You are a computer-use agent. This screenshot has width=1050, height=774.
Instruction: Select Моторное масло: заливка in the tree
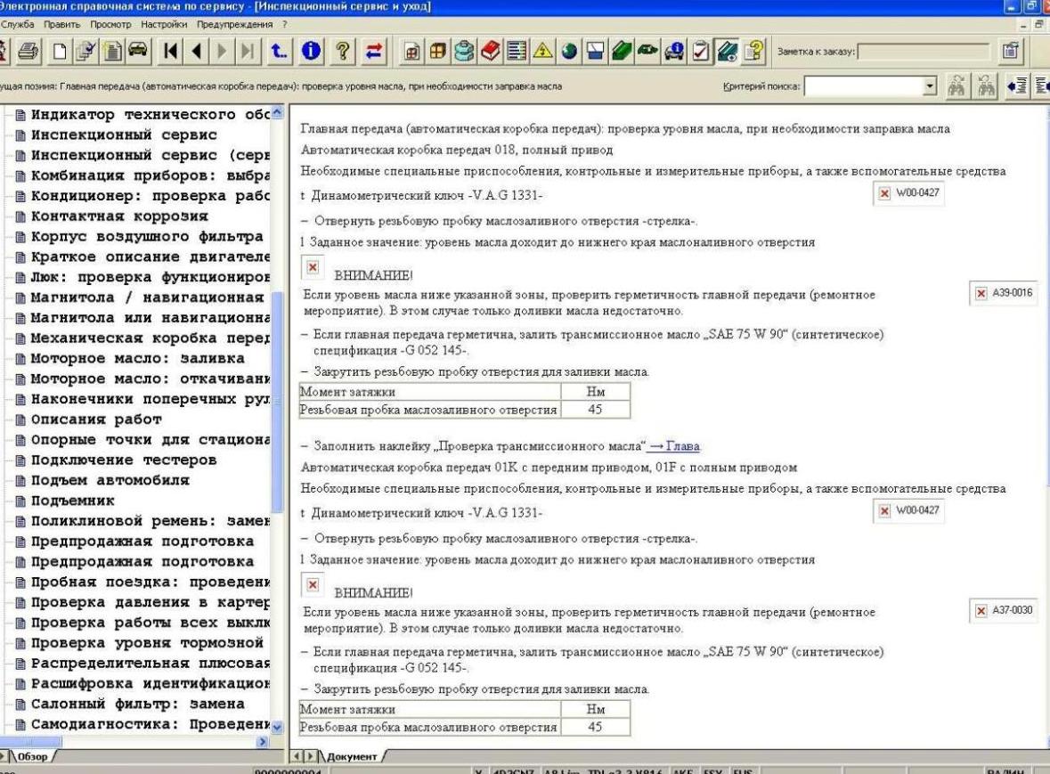[137, 358]
